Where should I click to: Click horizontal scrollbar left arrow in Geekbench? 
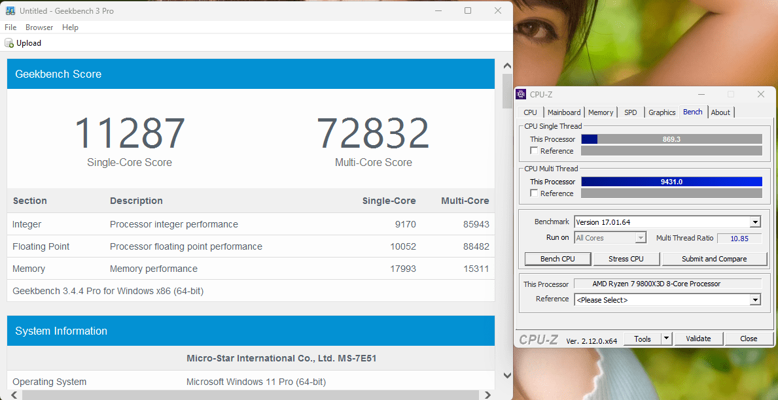point(14,395)
